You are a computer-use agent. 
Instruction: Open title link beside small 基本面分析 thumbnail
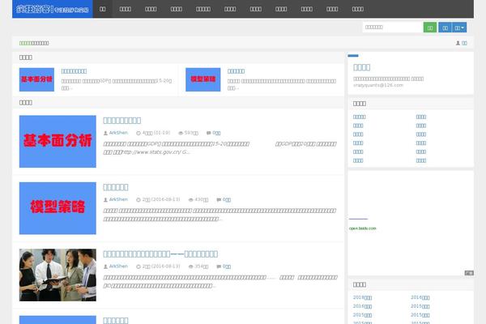click(x=74, y=71)
